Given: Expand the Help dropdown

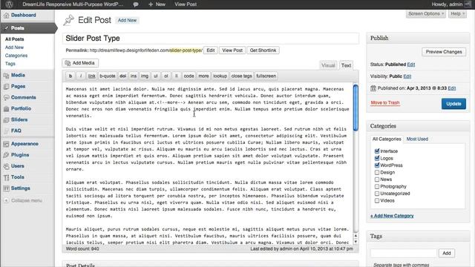Looking at the screenshot, I should (457, 13).
